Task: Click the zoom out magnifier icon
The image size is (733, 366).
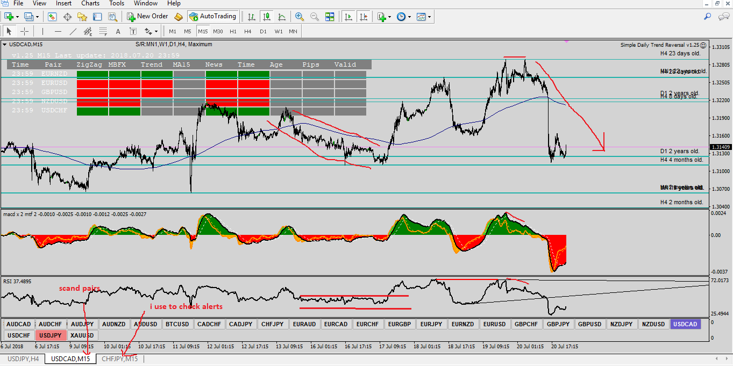Action: (x=315, y=17)
